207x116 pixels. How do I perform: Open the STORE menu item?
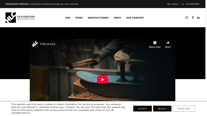(x=79, y=18)
